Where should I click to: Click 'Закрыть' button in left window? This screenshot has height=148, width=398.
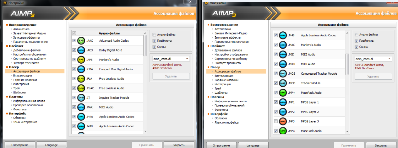point(178,145)
